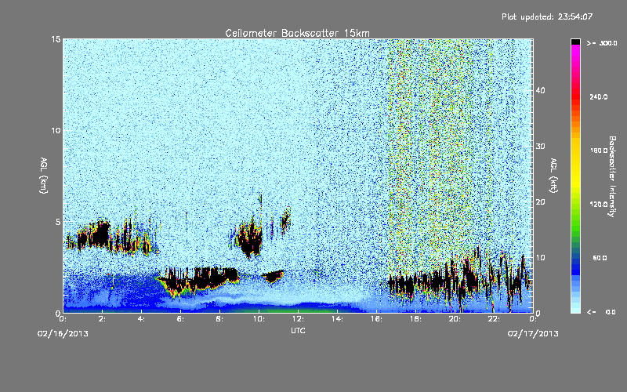Click the 120.0 colorbar label
Screen dimensions: 627x392
point(599,204)
